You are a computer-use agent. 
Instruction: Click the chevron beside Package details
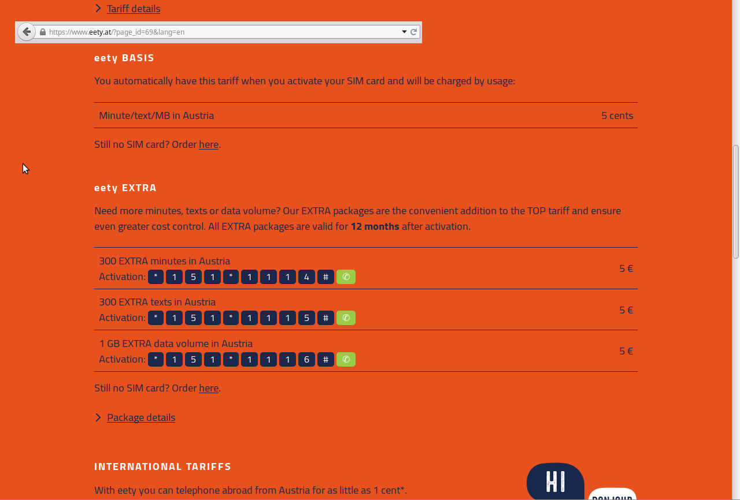point(98,417)
